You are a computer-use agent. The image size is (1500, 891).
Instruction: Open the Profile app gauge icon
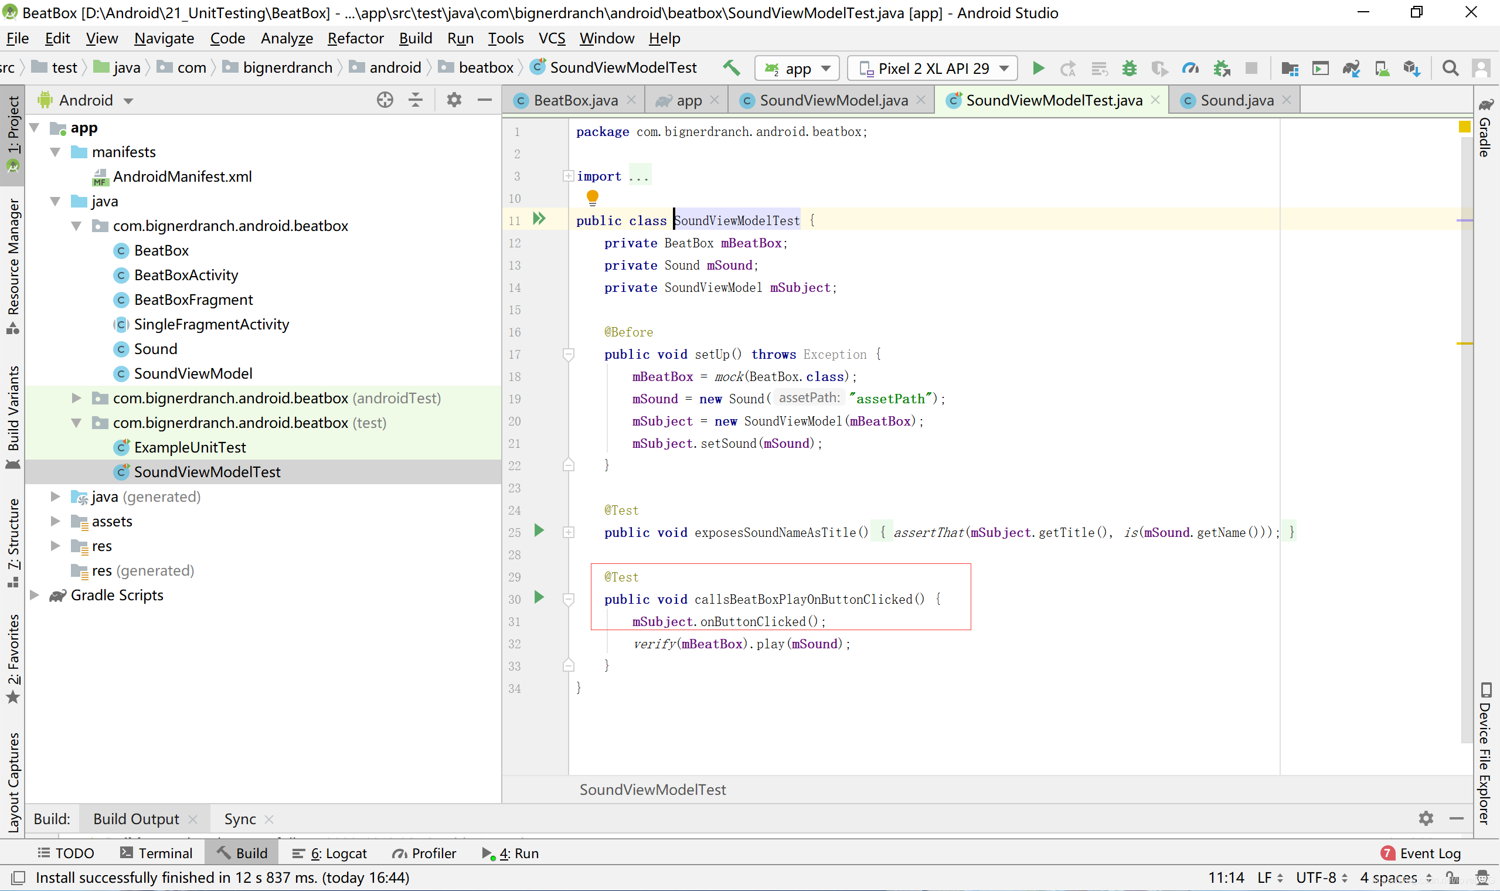pyautogui.click(x=1191, y=69)
